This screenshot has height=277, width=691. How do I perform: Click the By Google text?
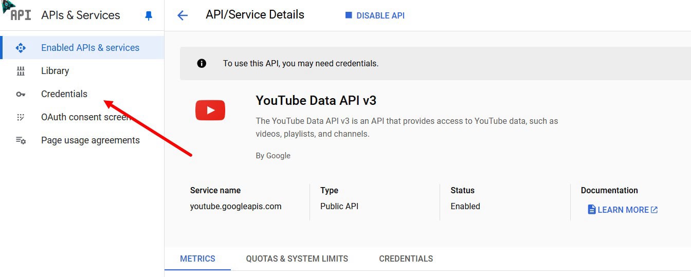point(273,156)
